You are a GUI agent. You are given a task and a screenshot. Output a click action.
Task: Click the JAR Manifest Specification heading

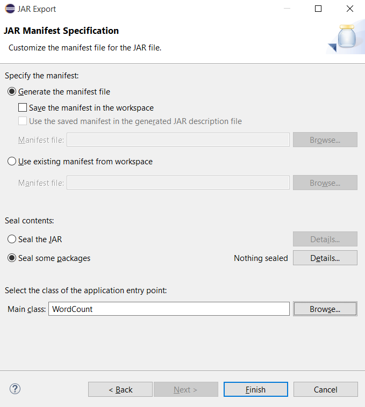[61, 31]
